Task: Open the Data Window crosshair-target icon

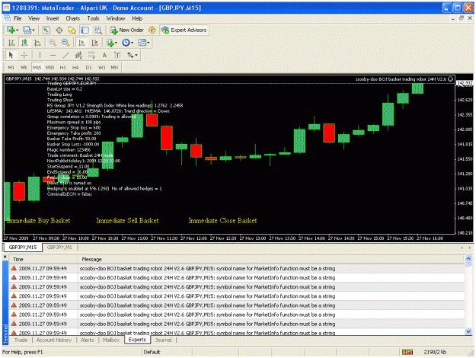Action: click(59, 30)
